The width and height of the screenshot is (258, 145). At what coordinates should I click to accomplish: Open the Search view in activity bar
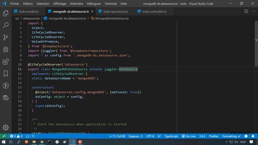[x=6, y=25]
